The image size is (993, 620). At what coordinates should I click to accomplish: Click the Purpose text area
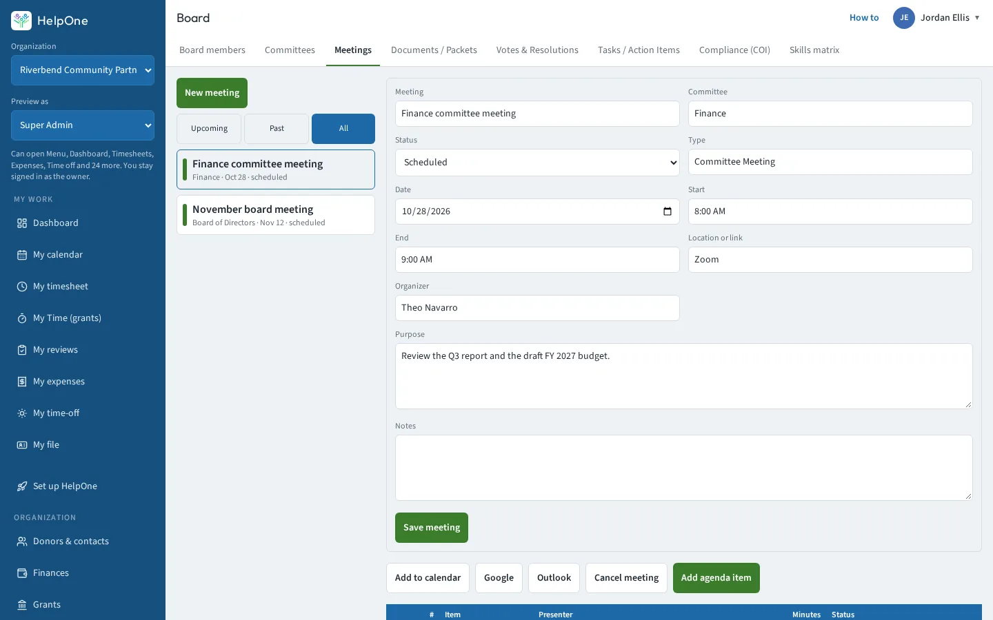684,376
